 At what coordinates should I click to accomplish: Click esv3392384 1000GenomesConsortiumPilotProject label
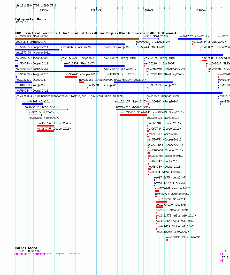click(x=52, y=96)
